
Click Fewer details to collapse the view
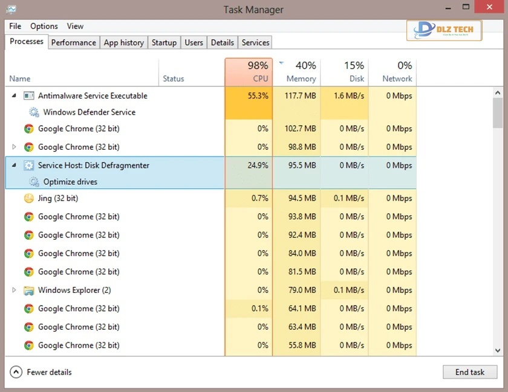coord(47,372)
